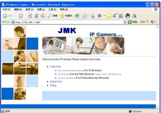Choose the Server Push Mode link
Image resolution: width=161 pixels, height=113 pixels.
[66, 78]
